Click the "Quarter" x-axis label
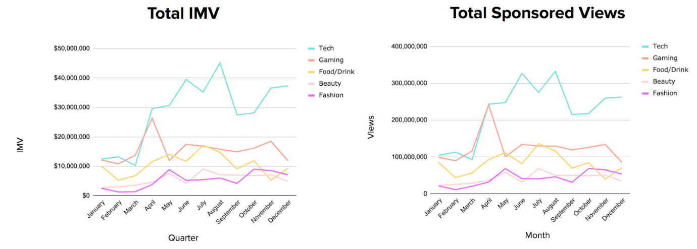697x249 pixels. (183, 237)
